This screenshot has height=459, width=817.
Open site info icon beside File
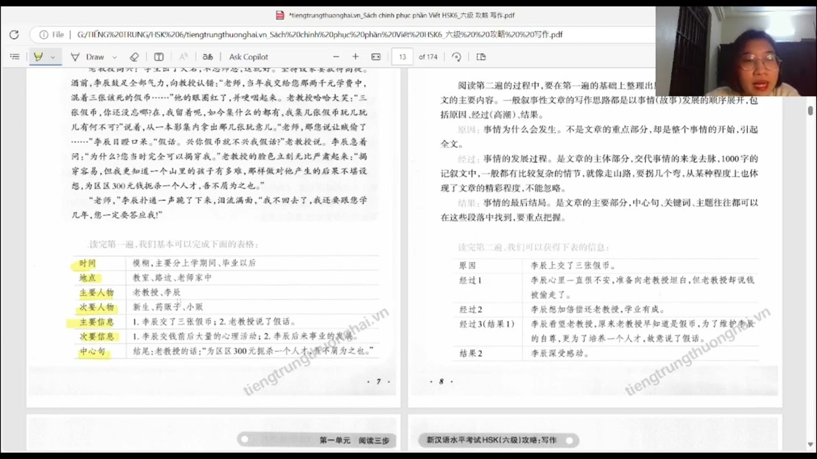pyautogui.click(x=44, y=34)
